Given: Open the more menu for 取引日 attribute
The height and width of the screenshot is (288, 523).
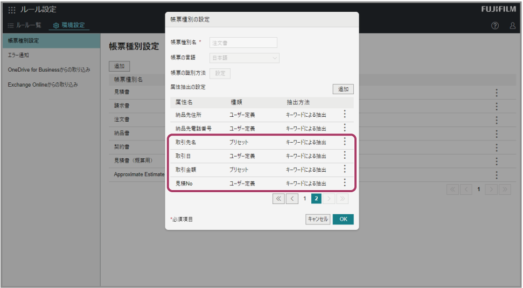Looking at the screenshot, I should point(345,156).
